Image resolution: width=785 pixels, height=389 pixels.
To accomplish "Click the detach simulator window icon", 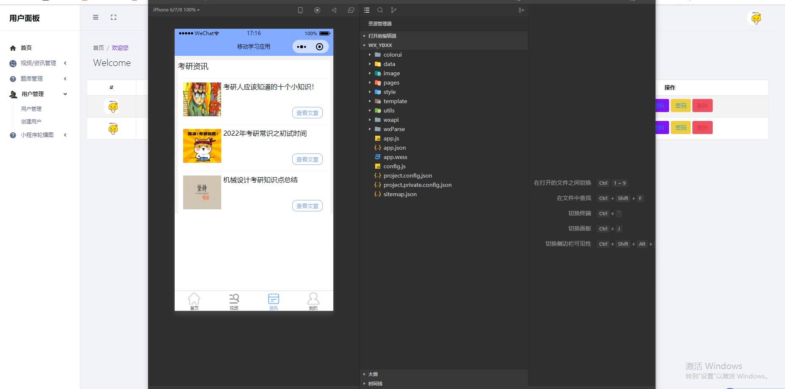I will pos(351,10).
